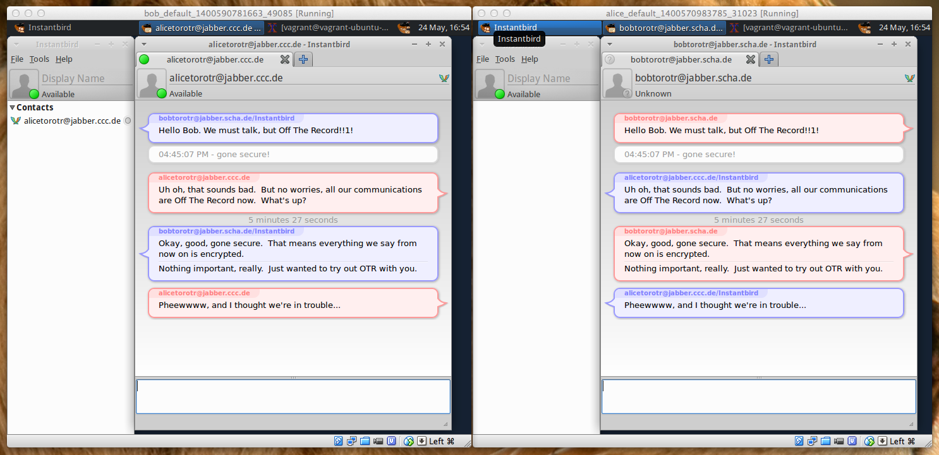
Task: Collapse the Contacts group
Action: [13, 108]
